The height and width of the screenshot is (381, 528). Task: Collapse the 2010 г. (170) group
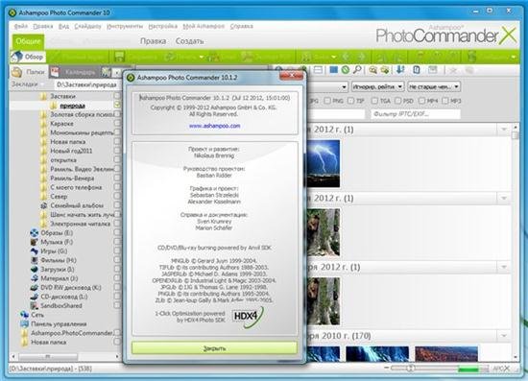tap(504, 336)
